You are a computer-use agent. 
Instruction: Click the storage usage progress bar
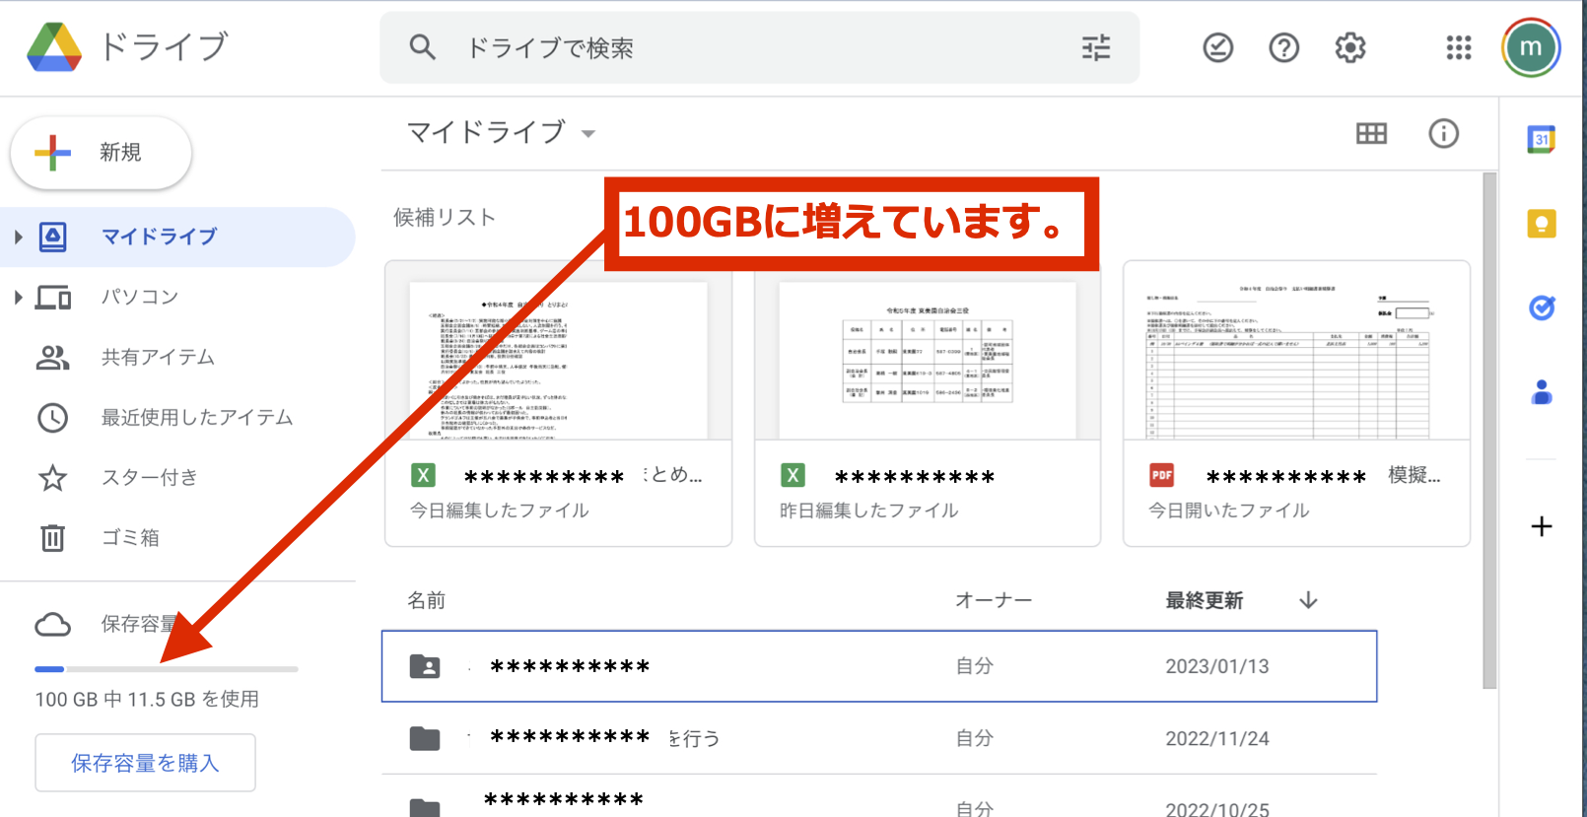point(166,669)
